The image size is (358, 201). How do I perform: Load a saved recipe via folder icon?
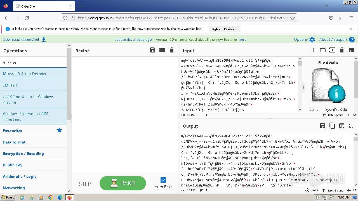pyautogui.click(x=162, y=50)
